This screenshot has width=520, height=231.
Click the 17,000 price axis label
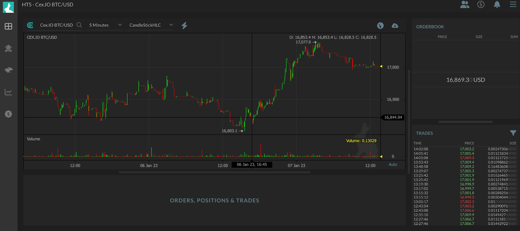click(x=393, y=67)
